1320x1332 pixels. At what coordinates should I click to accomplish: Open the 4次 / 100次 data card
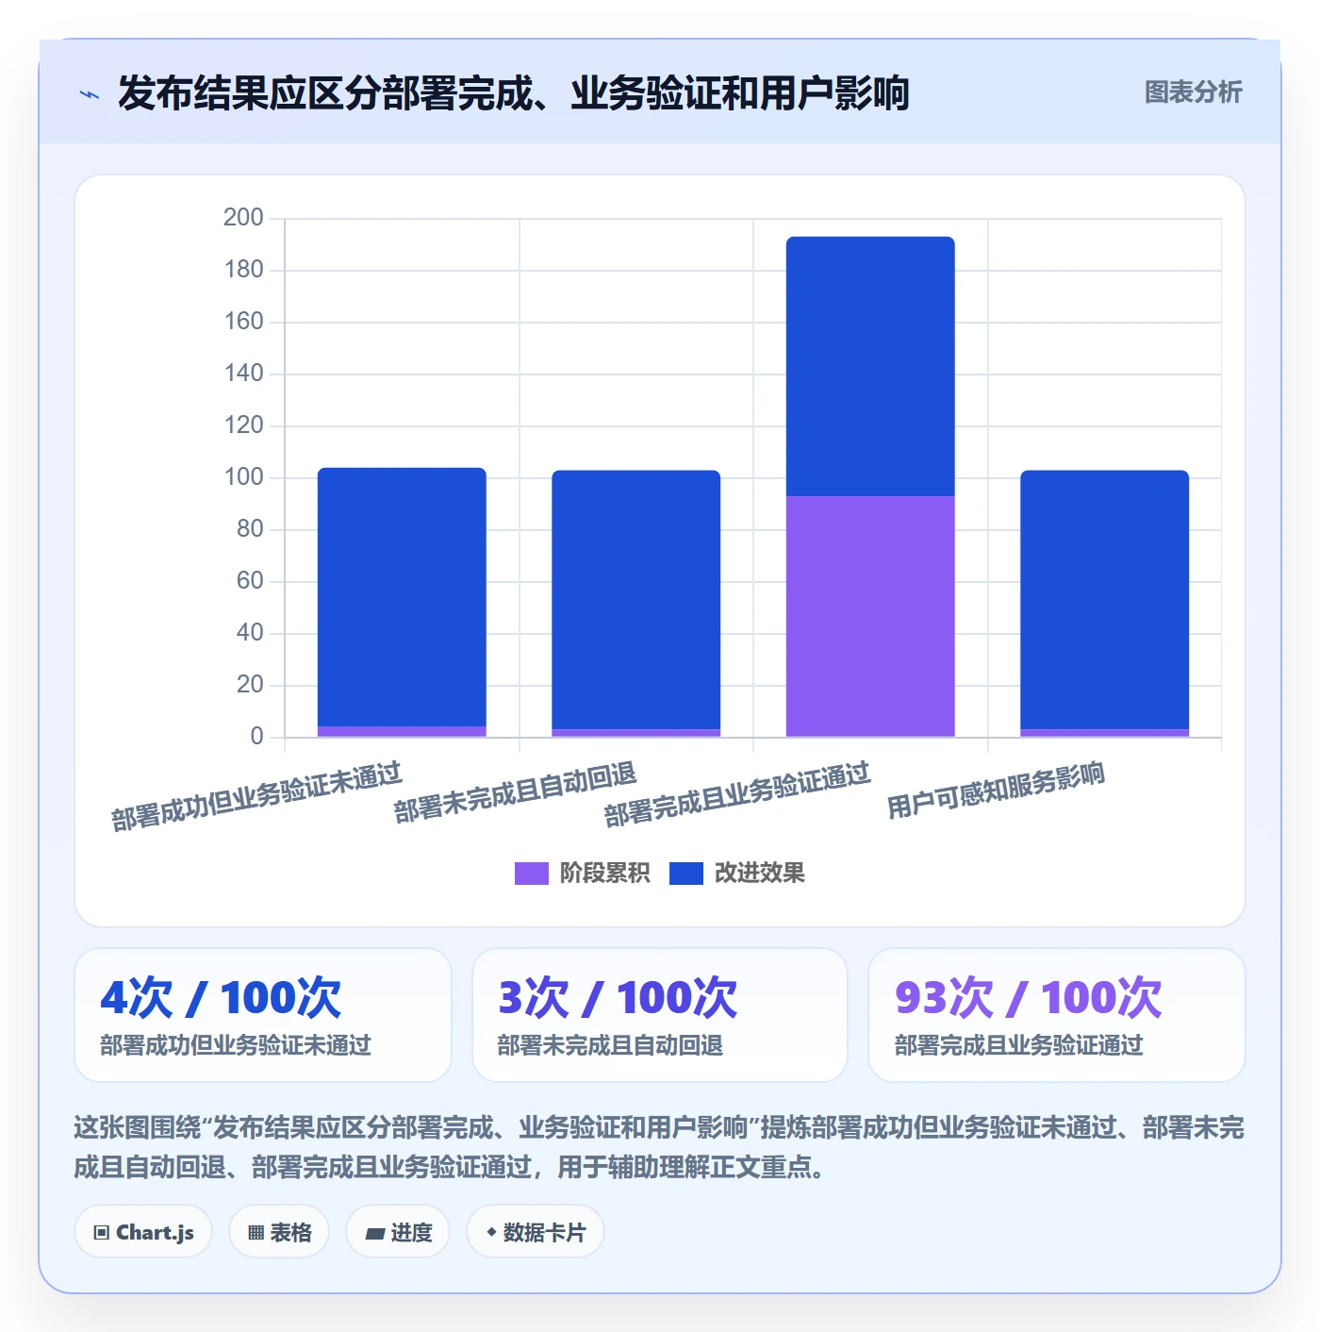(263, 1015)
